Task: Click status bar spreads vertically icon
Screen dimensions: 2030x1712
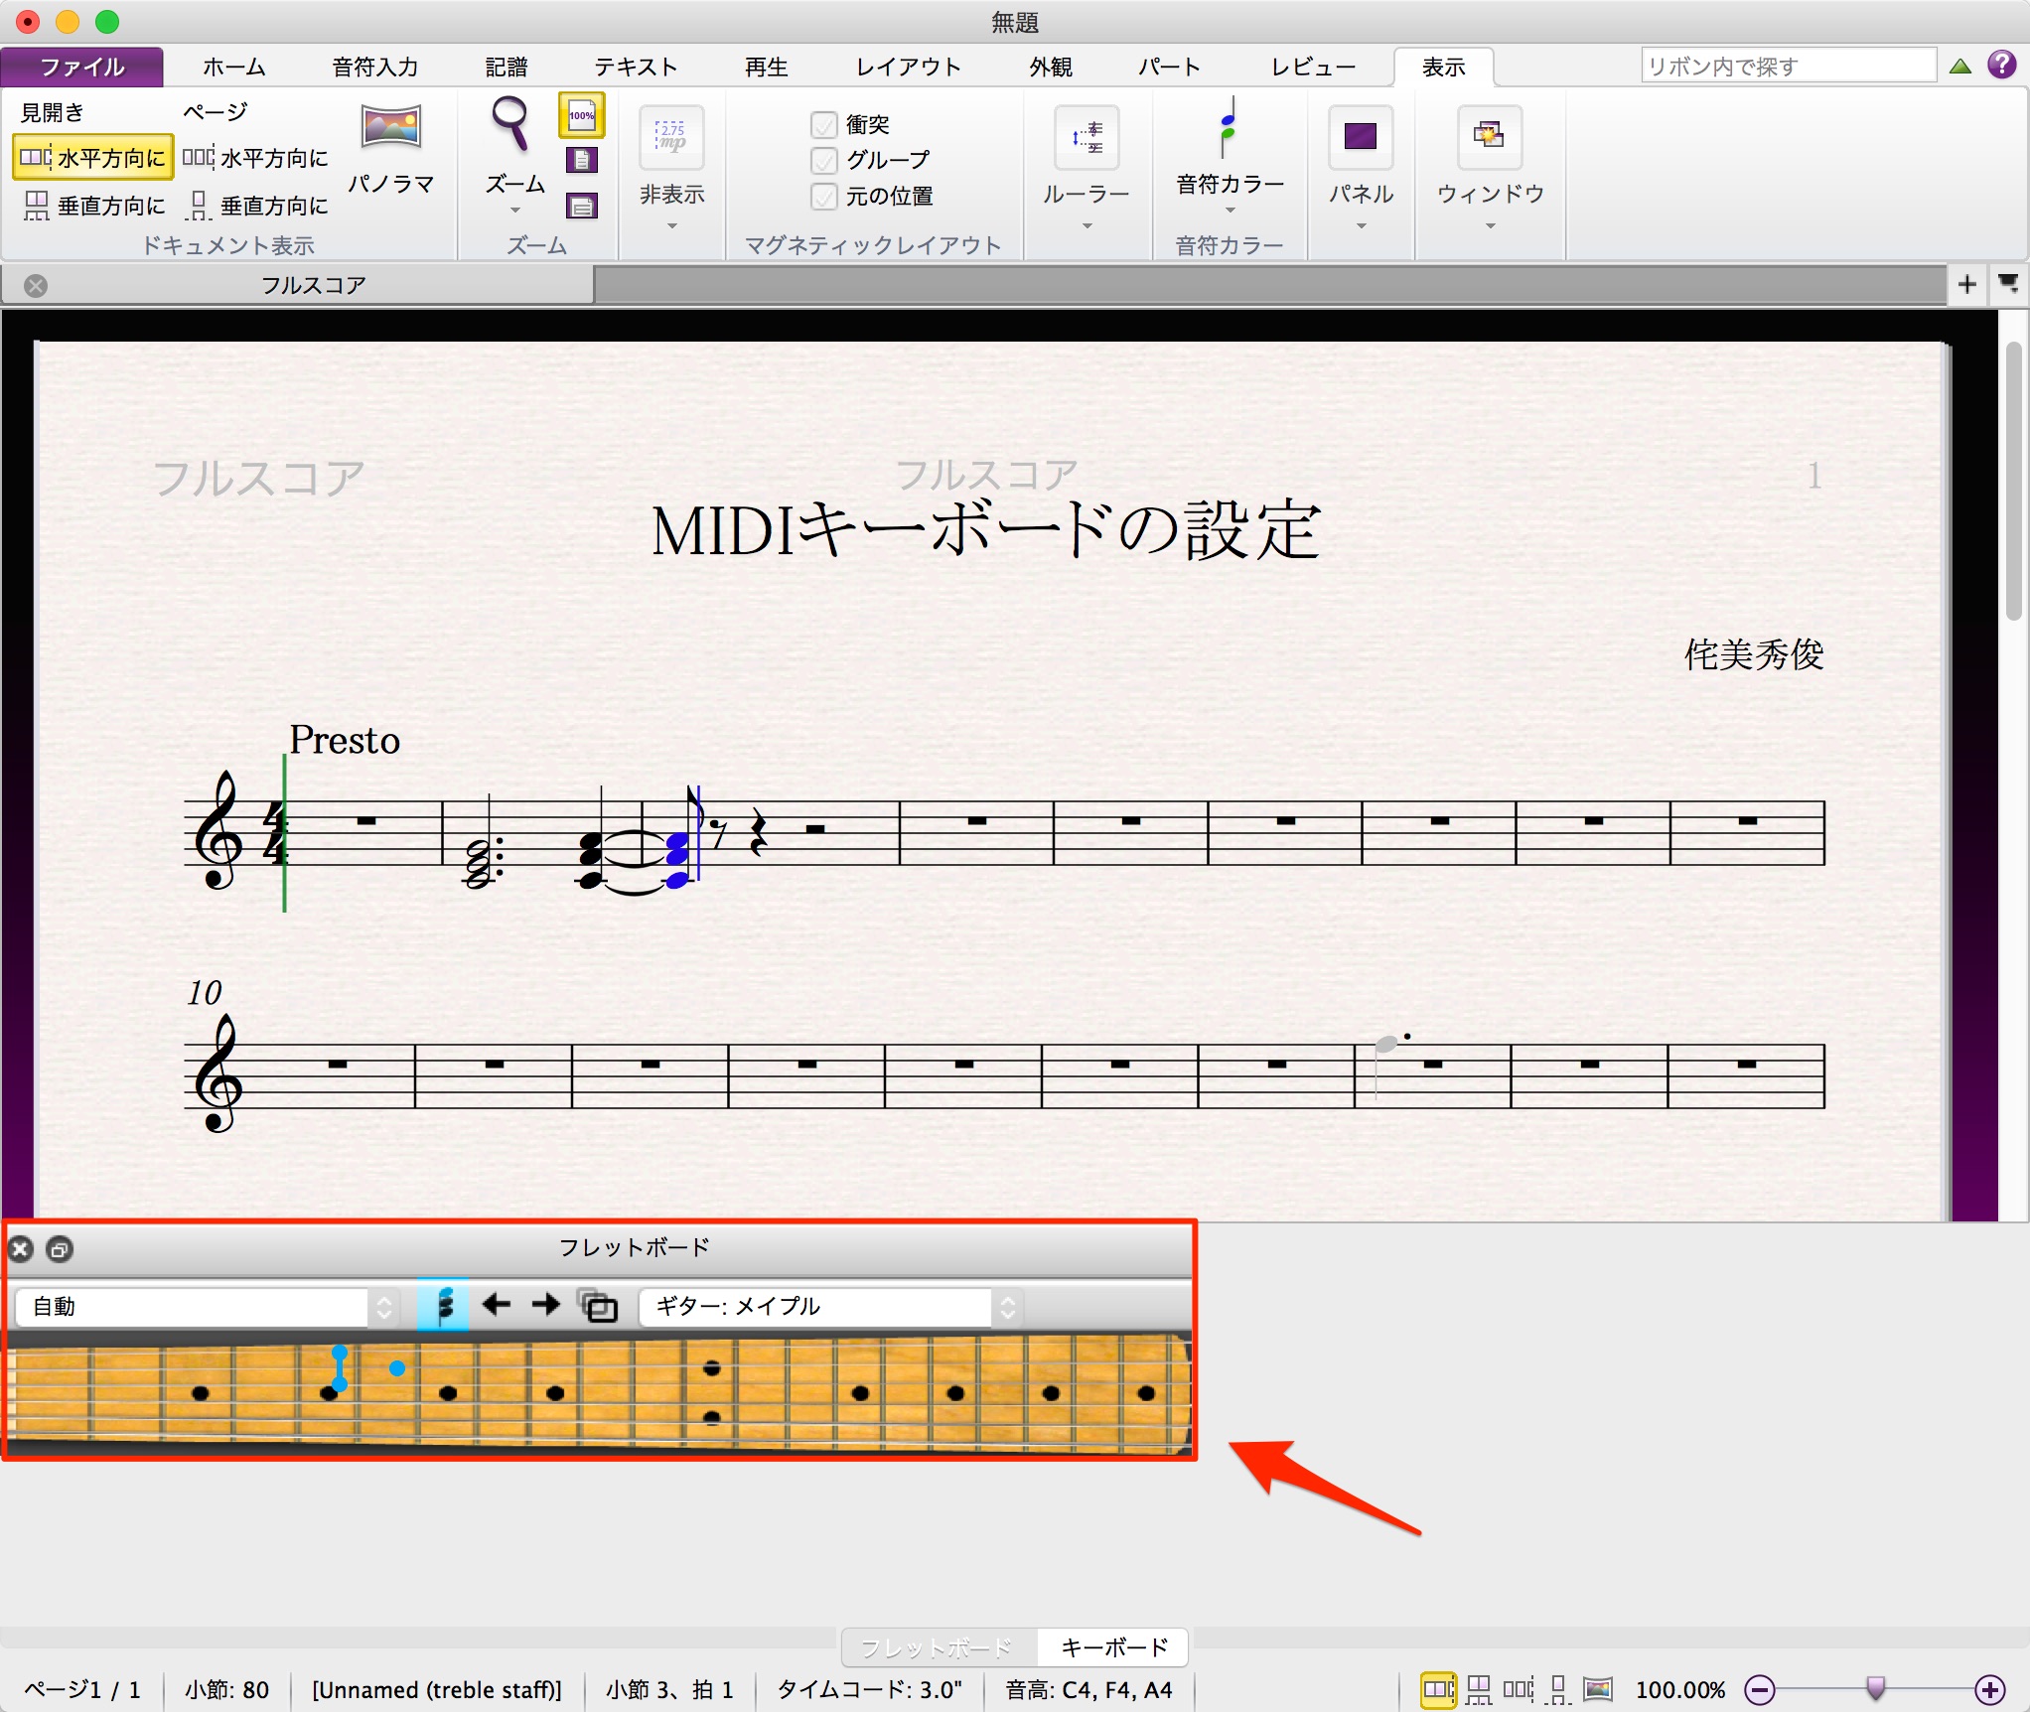Action: pos(1480,1689)
